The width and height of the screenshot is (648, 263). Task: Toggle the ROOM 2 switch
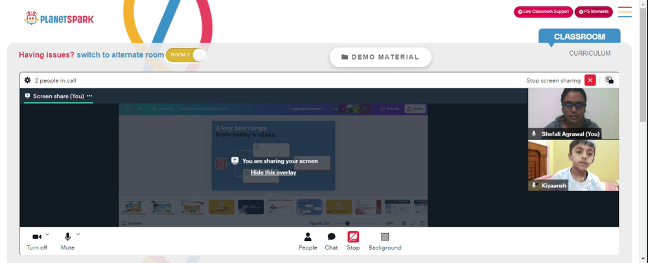pos(185,55)
